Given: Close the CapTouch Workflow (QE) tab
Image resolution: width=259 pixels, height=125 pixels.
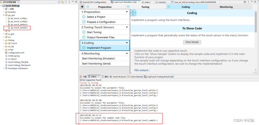Looking at the screenshot, I should 139,2.
